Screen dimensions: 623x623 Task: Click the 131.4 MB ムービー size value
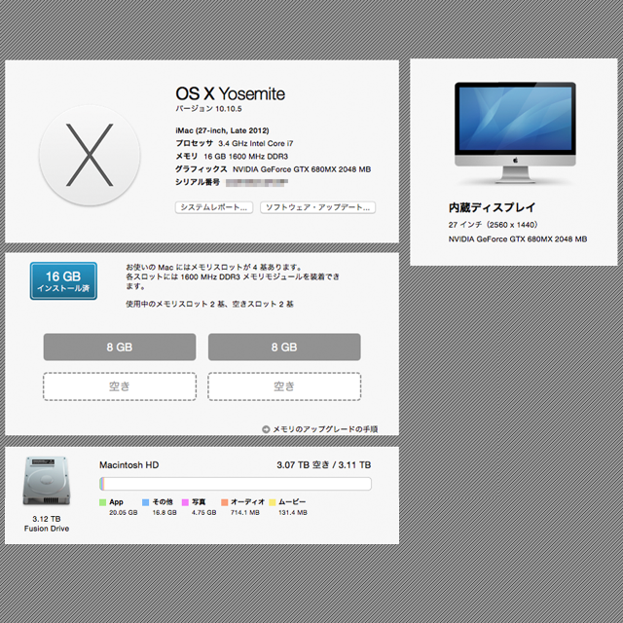(293, 513)
